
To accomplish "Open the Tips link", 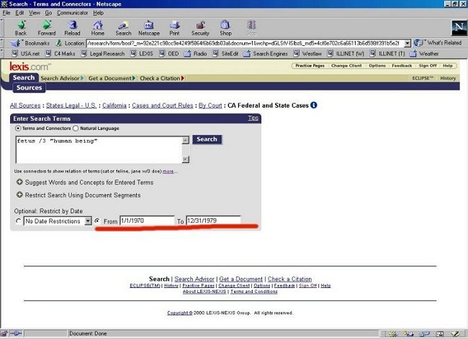I will (253, 119).
